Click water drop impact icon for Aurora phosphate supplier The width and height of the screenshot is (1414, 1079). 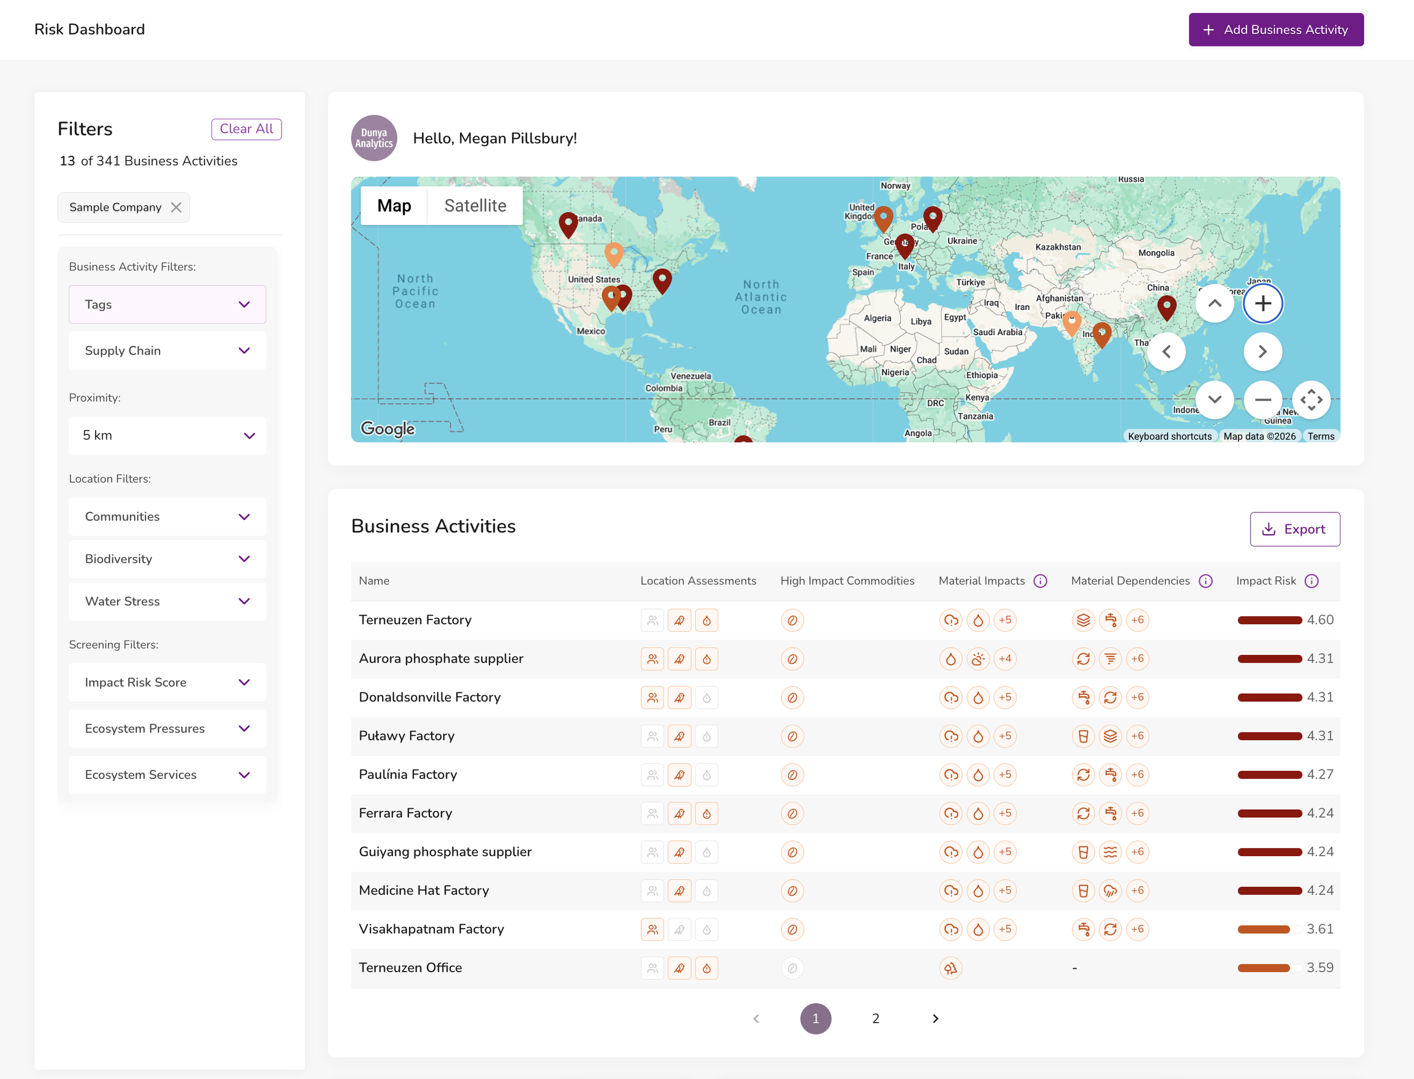951,659
